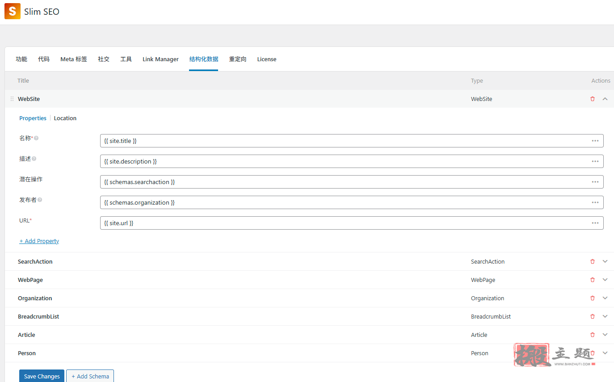614x382 pixels.
Task: Open variable picker for schemas.searchaction field
Action: click(595, 182)
